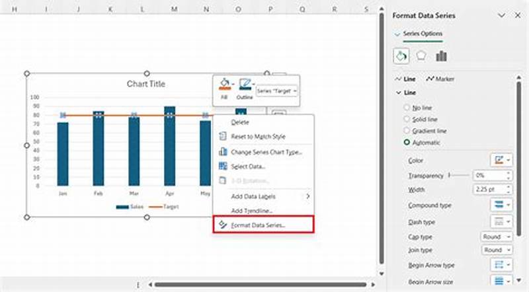Click the Format Data Series menu icon

coord(223,225)
